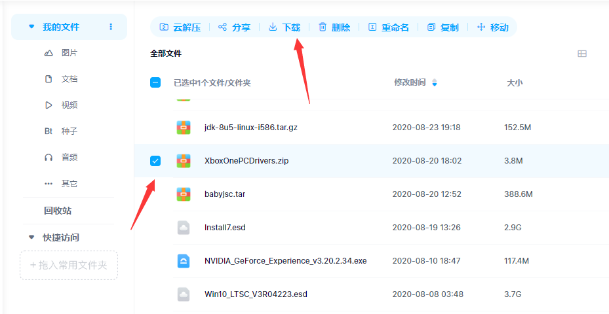Toggle the select-all checkbox in header
The height and width of the screenshot is (314, 609).
[155, 82]
